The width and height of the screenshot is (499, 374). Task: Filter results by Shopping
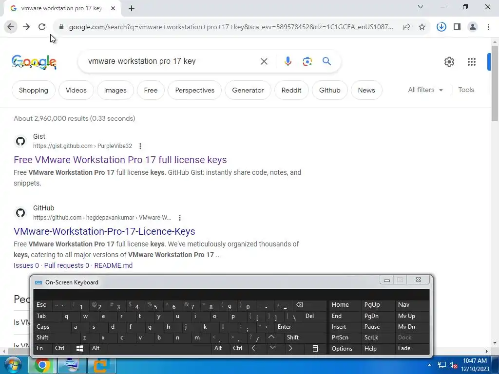pyautogui.click(x=34, y=90)
